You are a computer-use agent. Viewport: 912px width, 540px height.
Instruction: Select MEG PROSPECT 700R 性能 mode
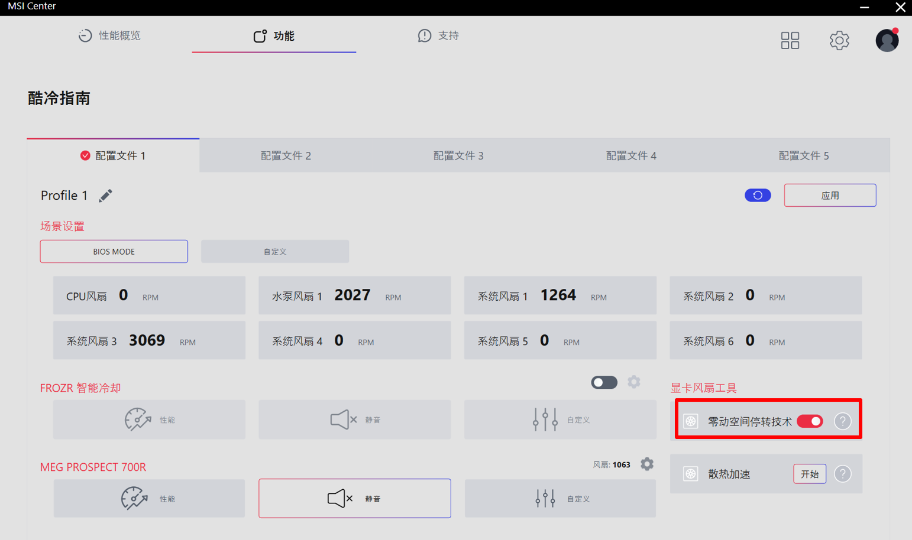pos(149,499)
